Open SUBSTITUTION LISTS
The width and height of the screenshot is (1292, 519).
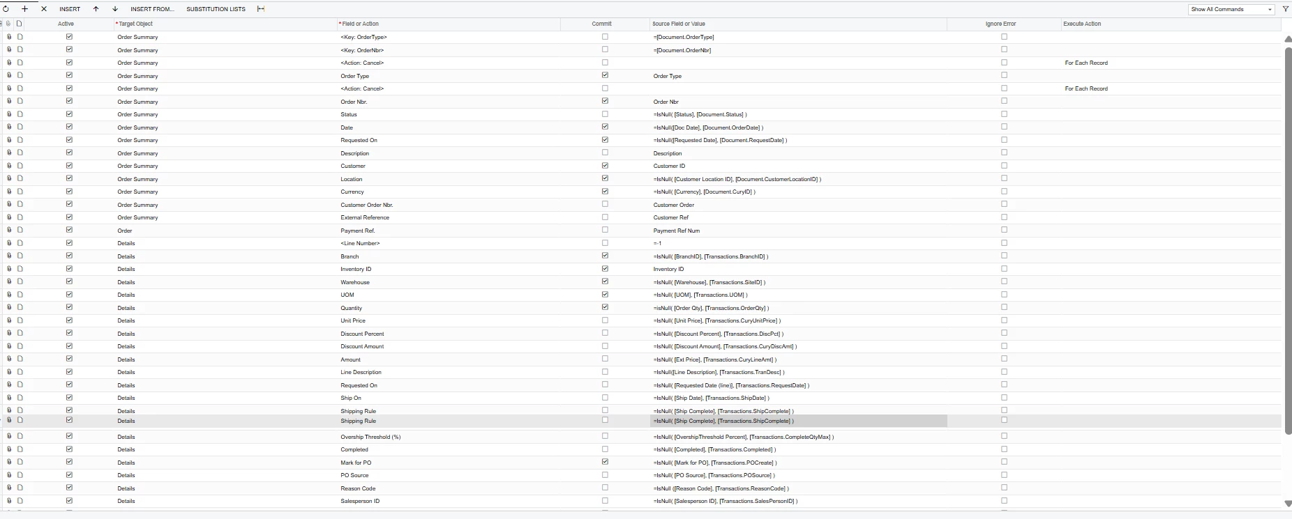[x=216, y=9]
